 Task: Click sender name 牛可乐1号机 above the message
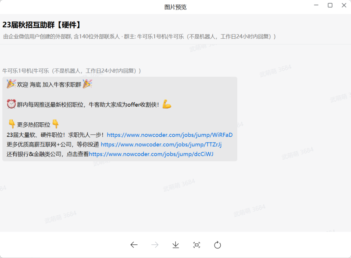point(71,71)
